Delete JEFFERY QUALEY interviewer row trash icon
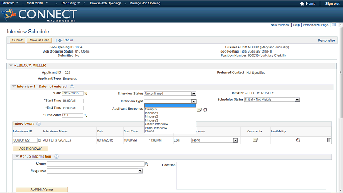This screenshot has height=193, width=343. [x=329, y=140]
